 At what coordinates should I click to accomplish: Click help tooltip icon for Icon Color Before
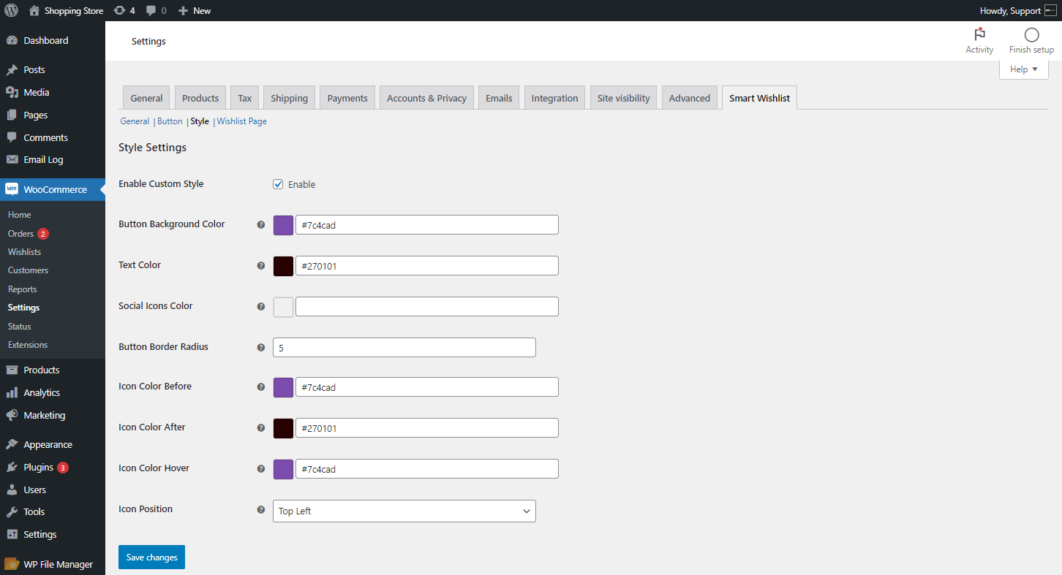[261, 387]
